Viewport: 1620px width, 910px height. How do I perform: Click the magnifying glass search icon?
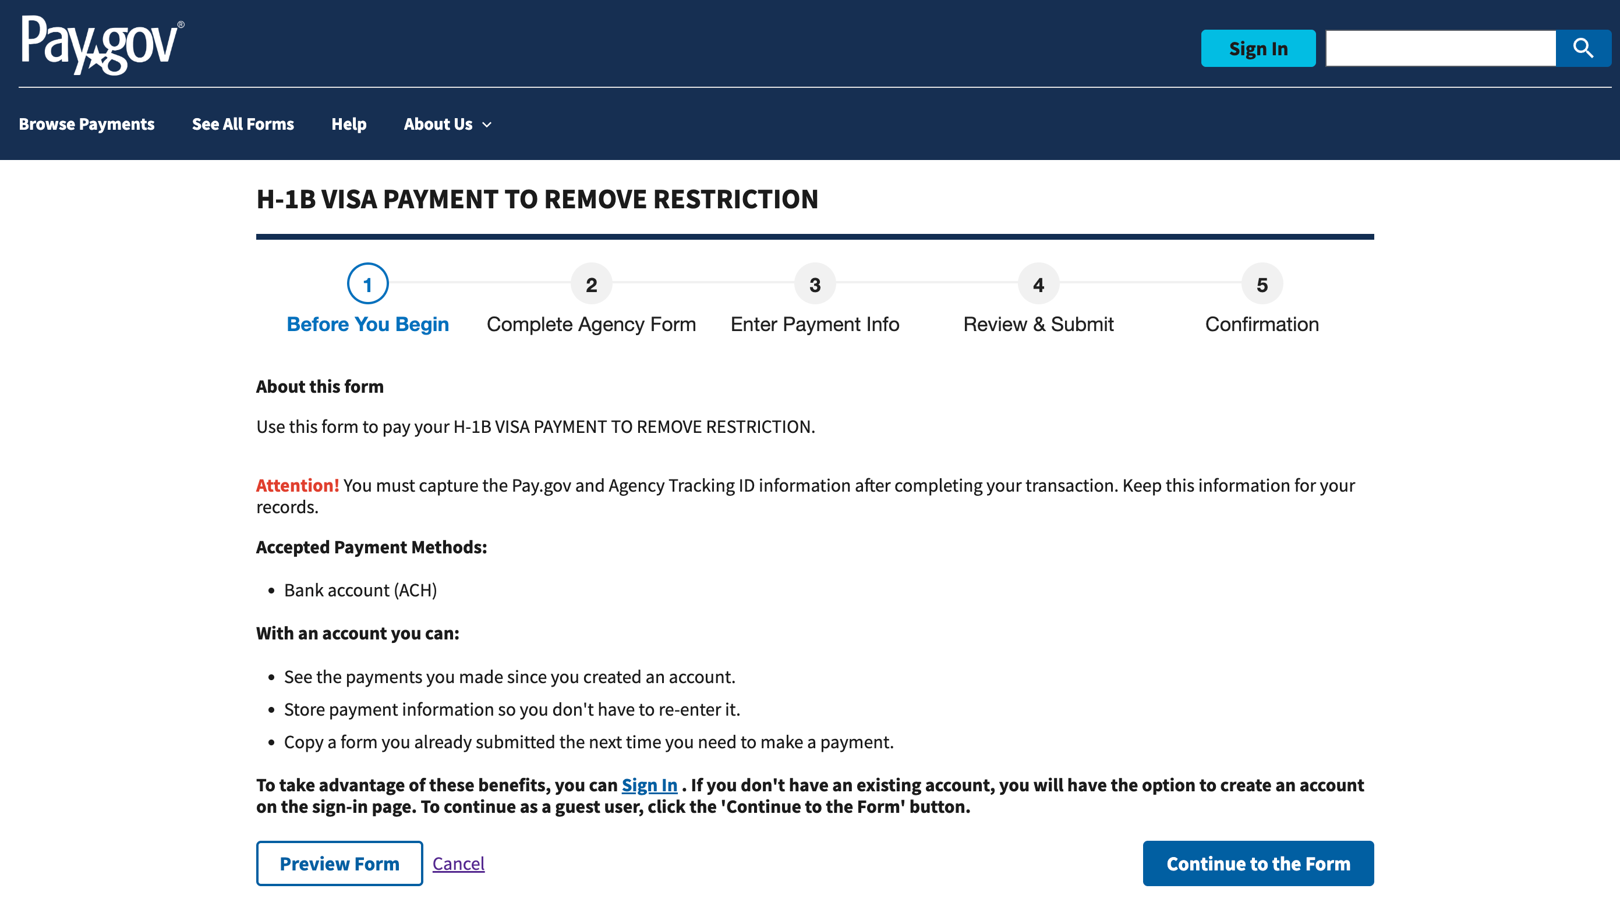(1583, 48)
